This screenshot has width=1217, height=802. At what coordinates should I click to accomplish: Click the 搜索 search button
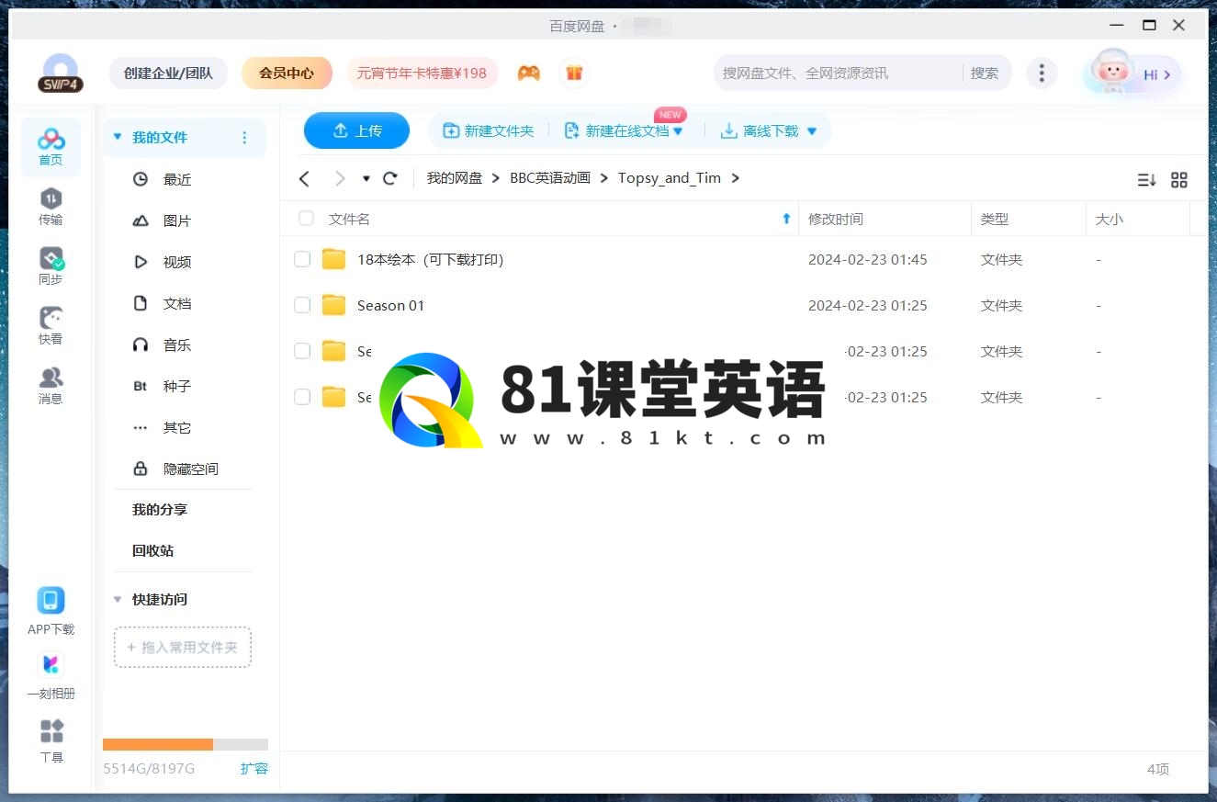[985, 73]
